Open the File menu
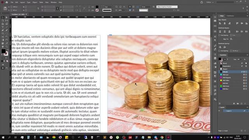249x140 pixels. [12, 2]
